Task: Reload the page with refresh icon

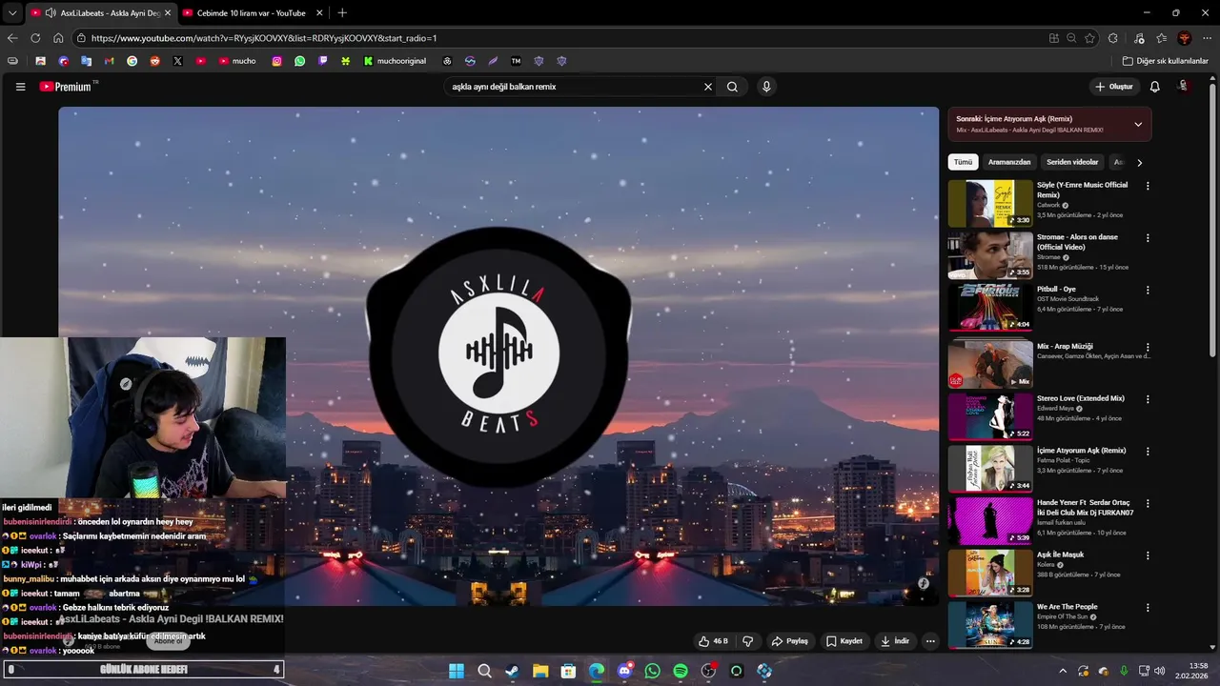Action: [35, 38]
